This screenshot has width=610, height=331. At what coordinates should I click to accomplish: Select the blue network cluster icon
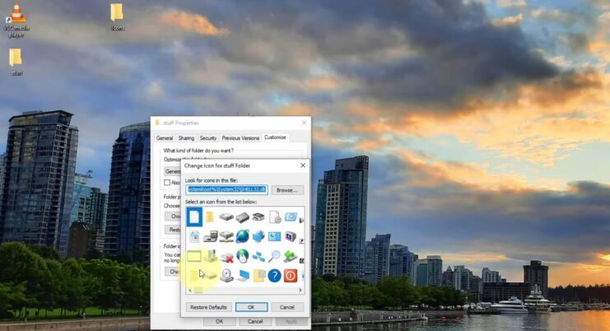(x=258, y=236)
